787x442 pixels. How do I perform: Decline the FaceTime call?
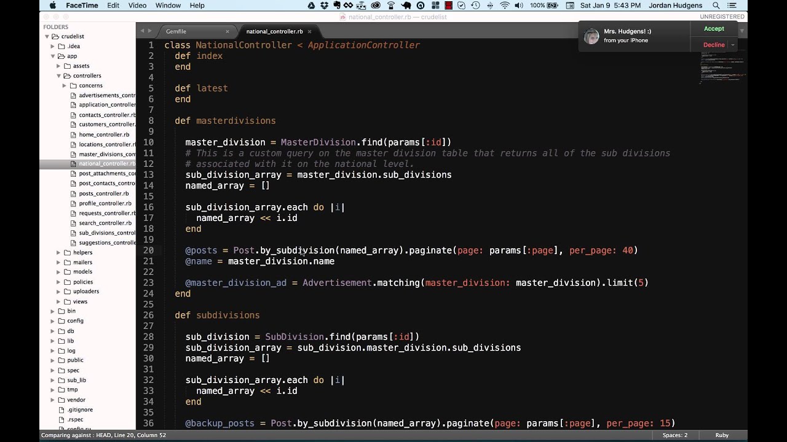[714, 45]
